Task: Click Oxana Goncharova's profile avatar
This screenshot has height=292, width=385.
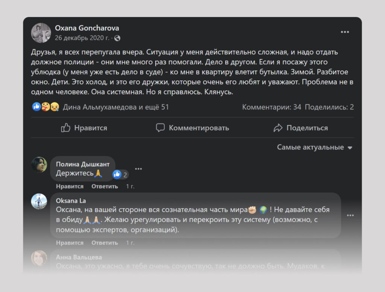Action: pyautogui.click(x=41, y=33)
